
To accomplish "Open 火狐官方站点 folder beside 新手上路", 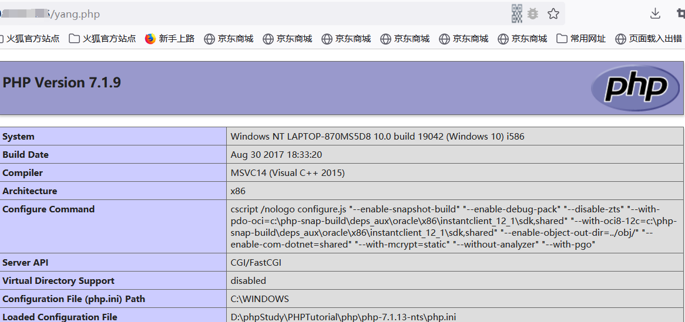I will click(x=103, y=39).
